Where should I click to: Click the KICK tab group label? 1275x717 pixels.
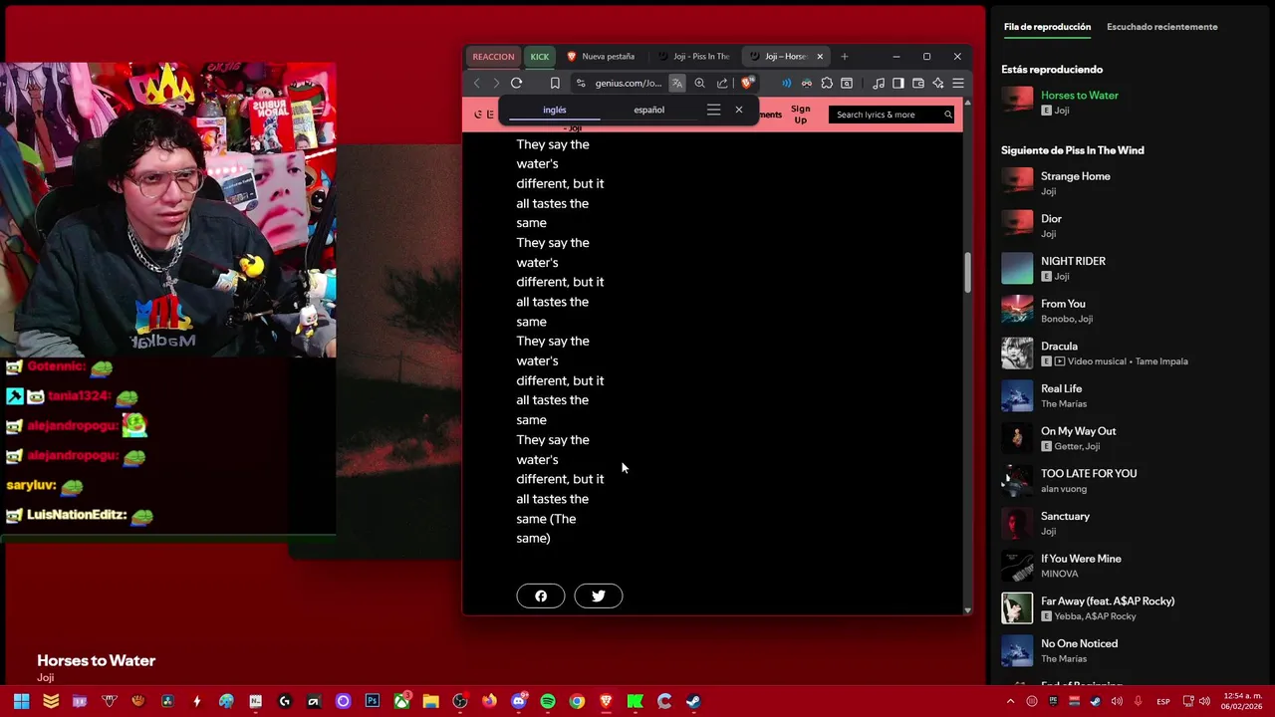(x=539, y=57)
